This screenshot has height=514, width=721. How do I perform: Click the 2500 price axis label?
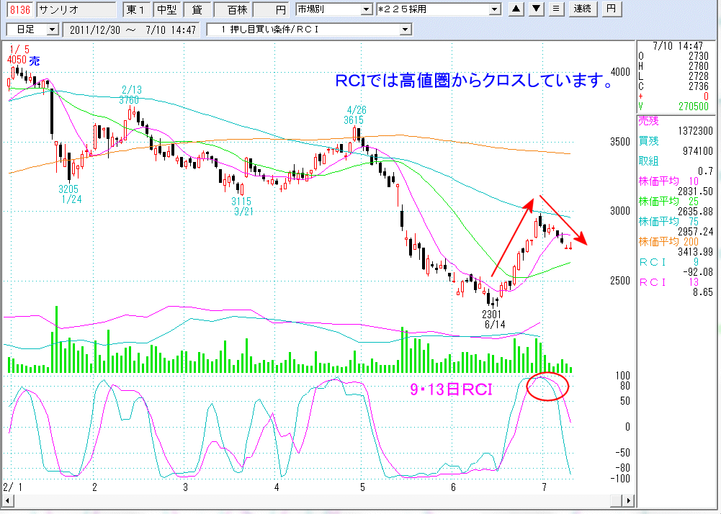(x=620, y=281)
